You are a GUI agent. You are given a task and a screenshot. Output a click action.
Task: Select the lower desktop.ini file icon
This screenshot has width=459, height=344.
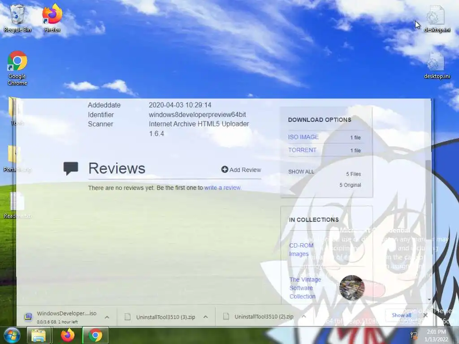click(x=437, y=65)
